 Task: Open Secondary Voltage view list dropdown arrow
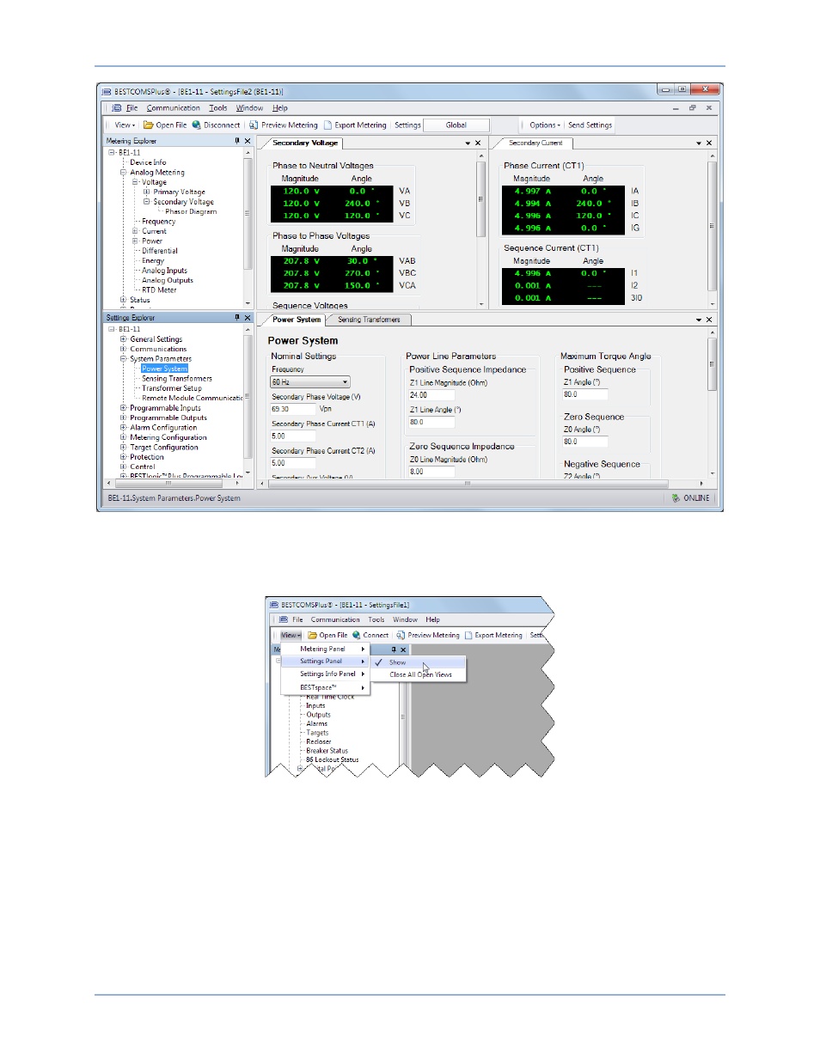468,143
